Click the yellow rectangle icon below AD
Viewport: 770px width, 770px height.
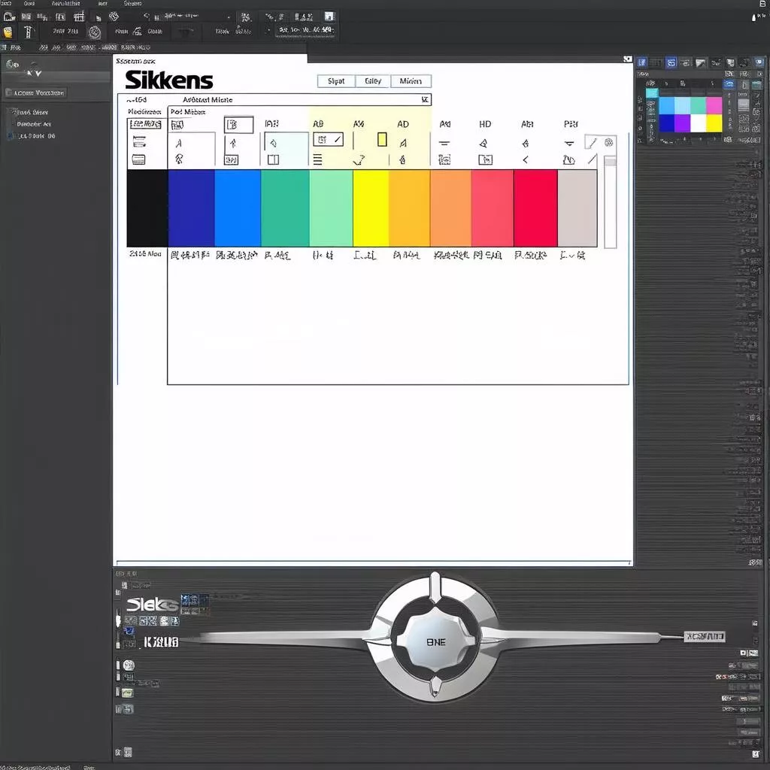click(x=382, y=139)
